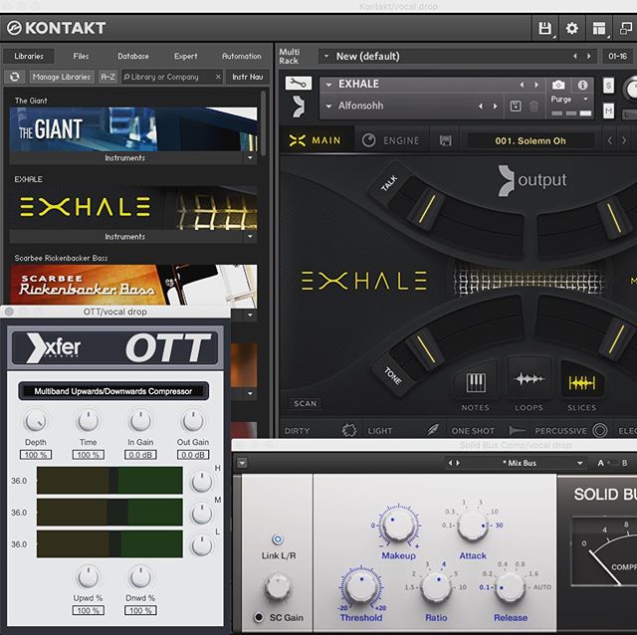Screen dimensions: 637x635
Task: Click previous arrow in Solid Bus Comp preset bar
Action: click(x=450, y=463)
